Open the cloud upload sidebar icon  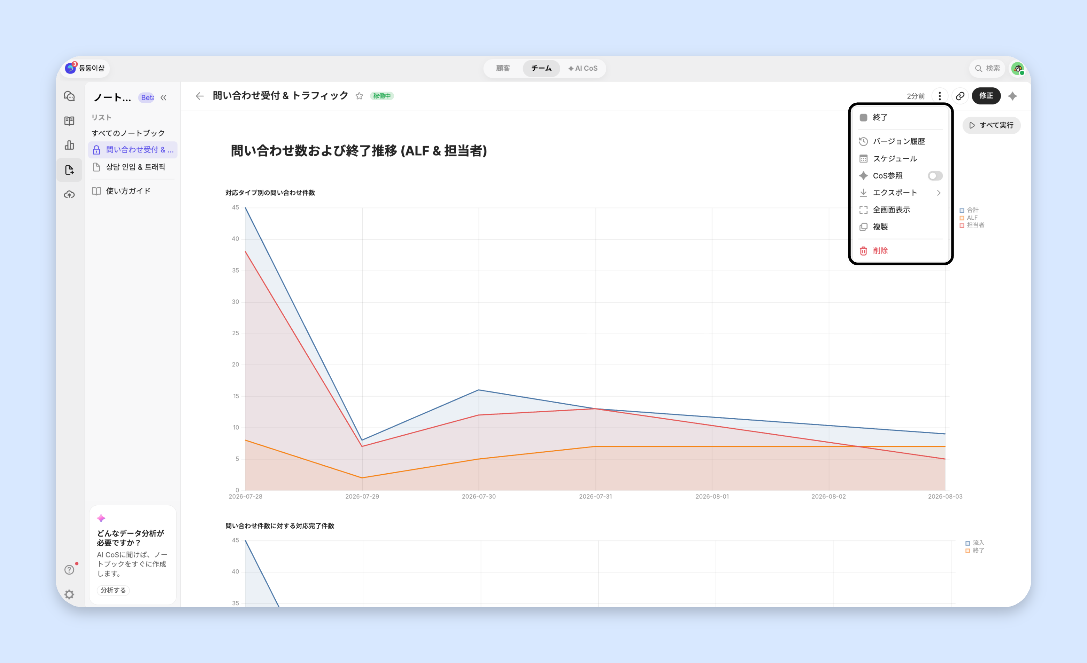click(x=69, y=194)
